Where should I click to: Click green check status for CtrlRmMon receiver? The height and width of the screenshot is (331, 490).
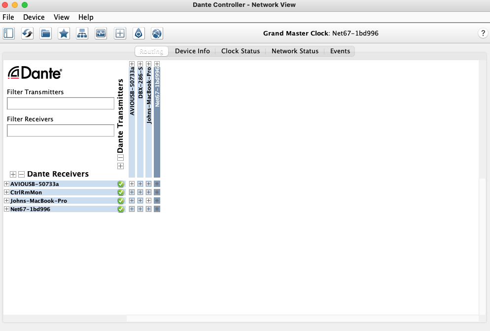[x=121, y=192]
